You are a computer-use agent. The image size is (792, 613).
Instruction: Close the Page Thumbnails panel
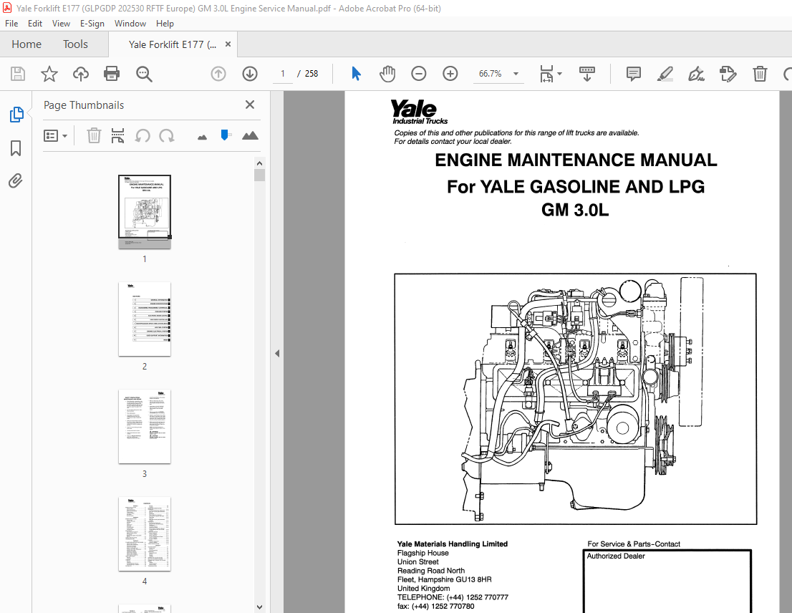pos(249,105)
